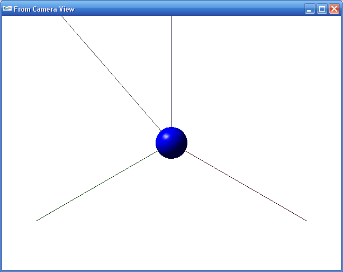Image resolution: width=343 pixels, height=272 pixels.
Task: Click the 'From Camera View' title text
Action: pos(44,9)
